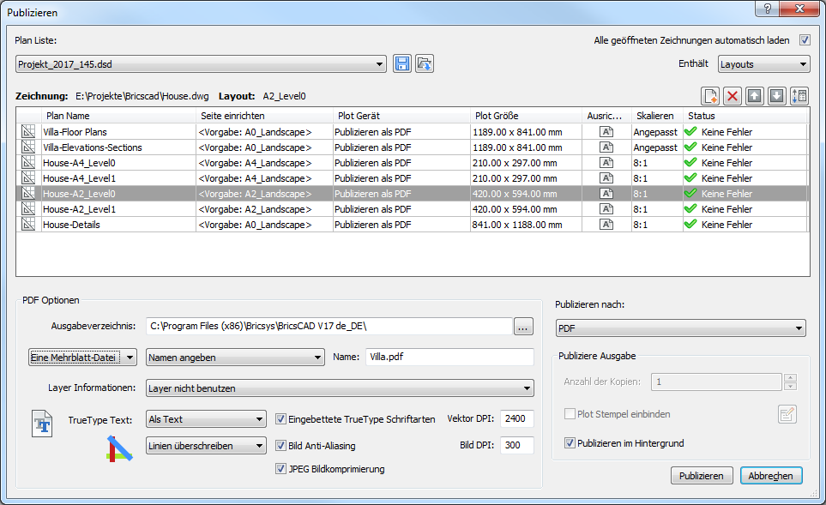Disable Bild Anti-Aliasing checkbox

281,446
